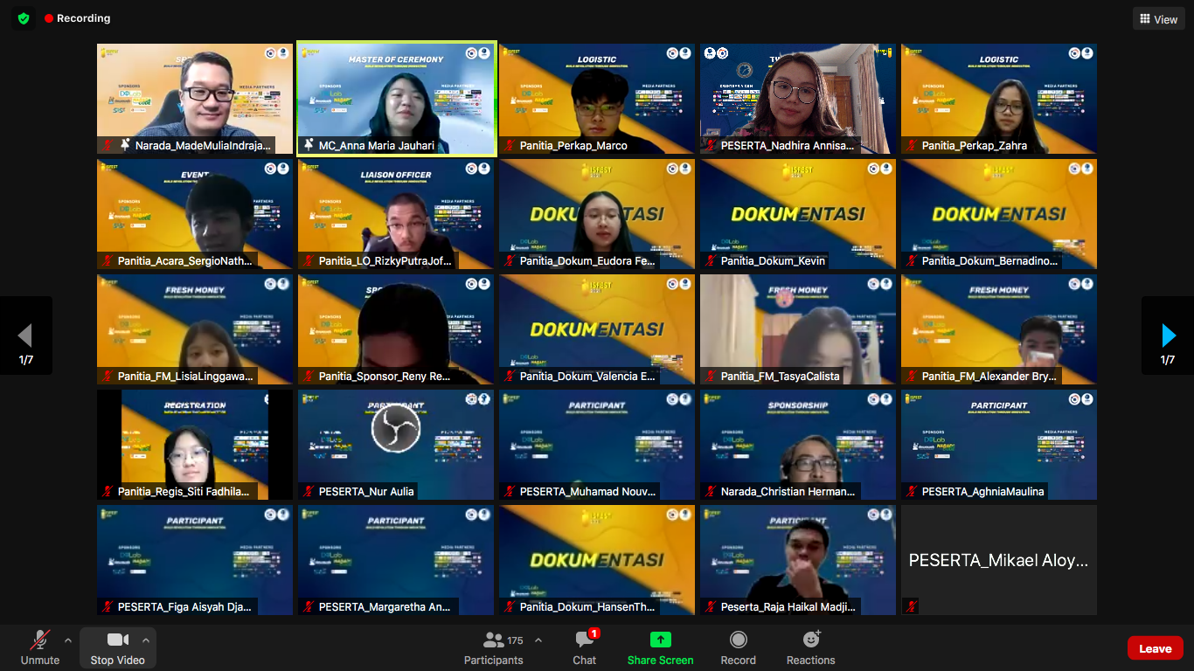
Task: Unmute the microphone
Action: (x=40, y=648)
